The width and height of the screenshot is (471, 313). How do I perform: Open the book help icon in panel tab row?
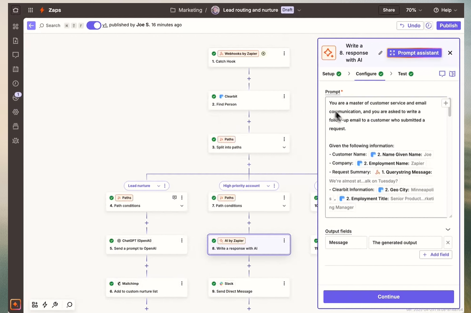pyautogui.click(x=452, y=74)
